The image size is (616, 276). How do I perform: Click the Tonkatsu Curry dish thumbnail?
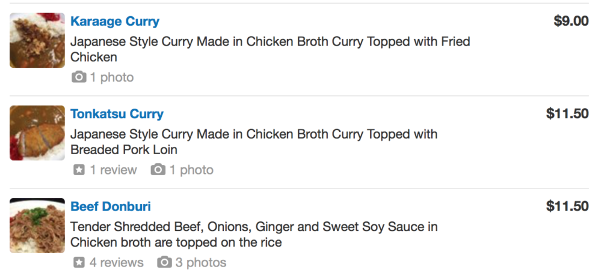tap(37, 133)
